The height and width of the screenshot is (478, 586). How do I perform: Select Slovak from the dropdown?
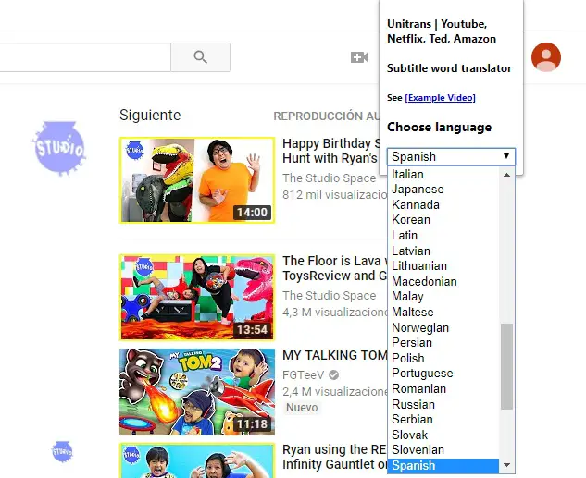tap(443, 435)
